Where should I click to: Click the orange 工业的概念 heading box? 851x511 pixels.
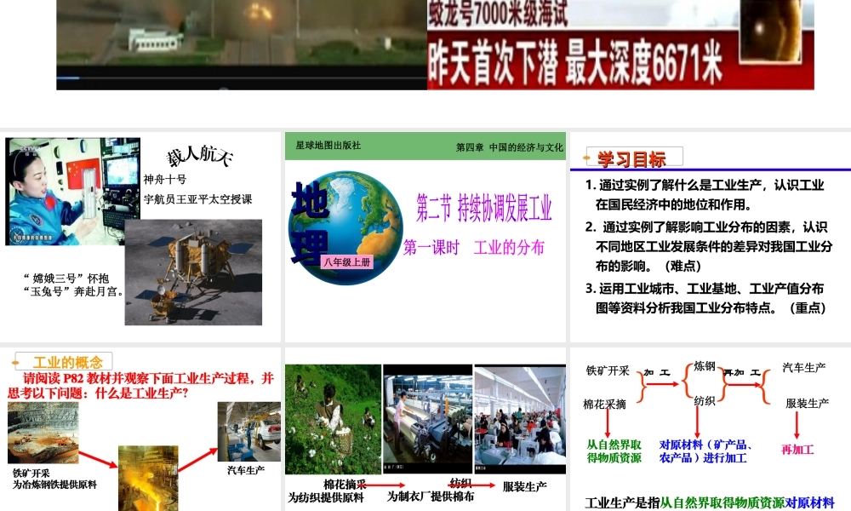coord(64,362)
